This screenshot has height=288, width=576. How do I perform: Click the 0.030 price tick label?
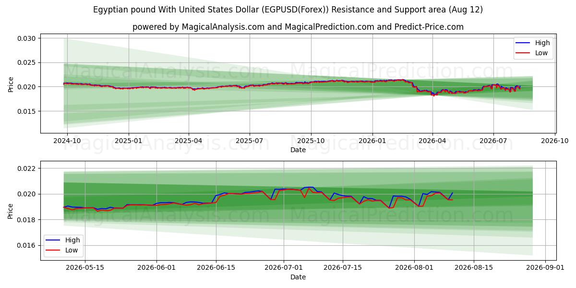[x=27, y=38]
